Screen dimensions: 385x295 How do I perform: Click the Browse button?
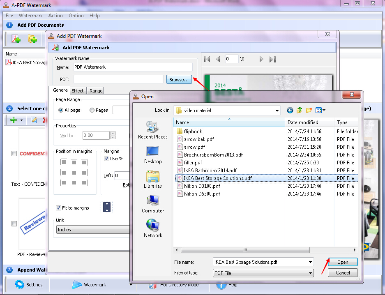coord(179,80)
